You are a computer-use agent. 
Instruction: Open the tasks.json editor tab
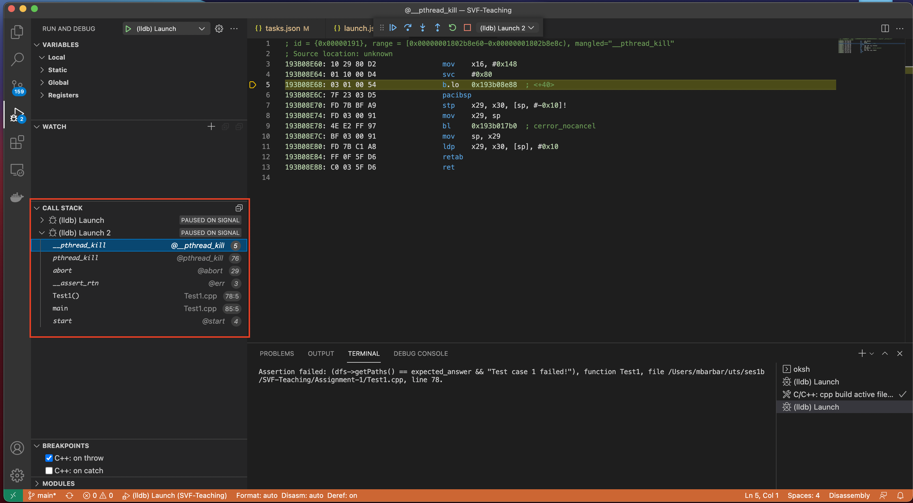pos(282,28)
